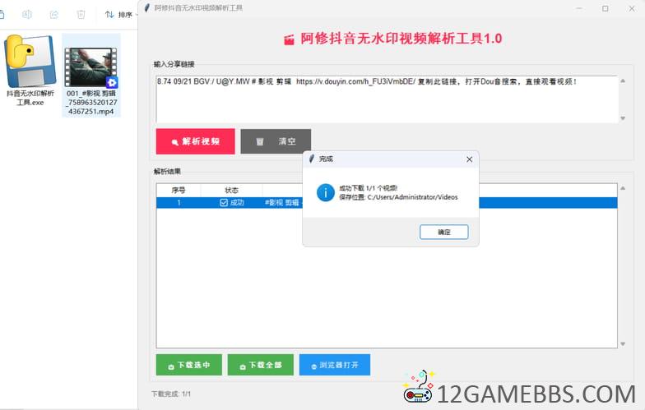This screenshot has height=410, width=645.
Task: Select the 001_#影视 剪辑 mp4 video thumbnail
Action: coord(90,67)
